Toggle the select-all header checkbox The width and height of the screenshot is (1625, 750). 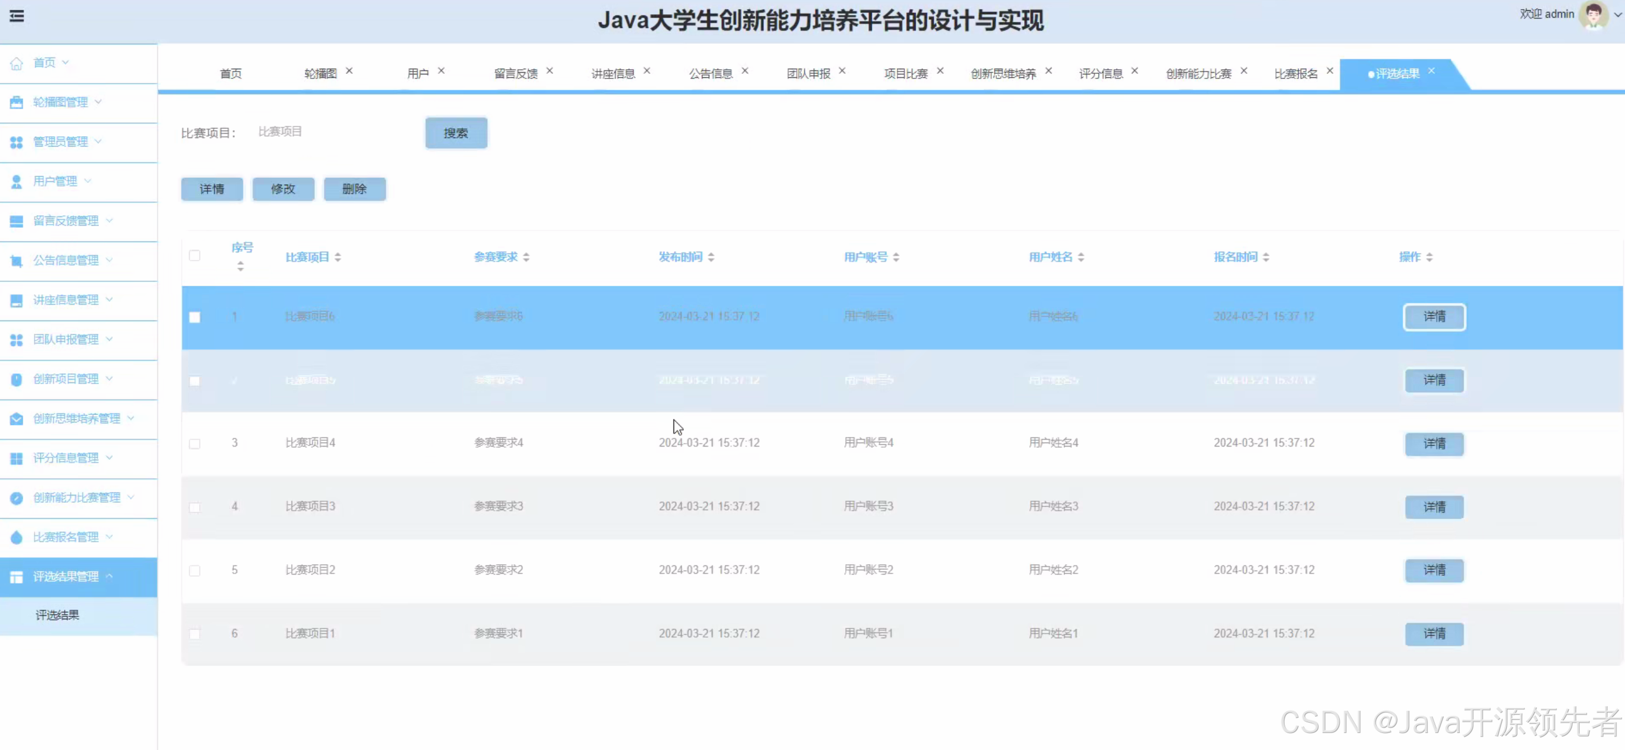point(194,256)
